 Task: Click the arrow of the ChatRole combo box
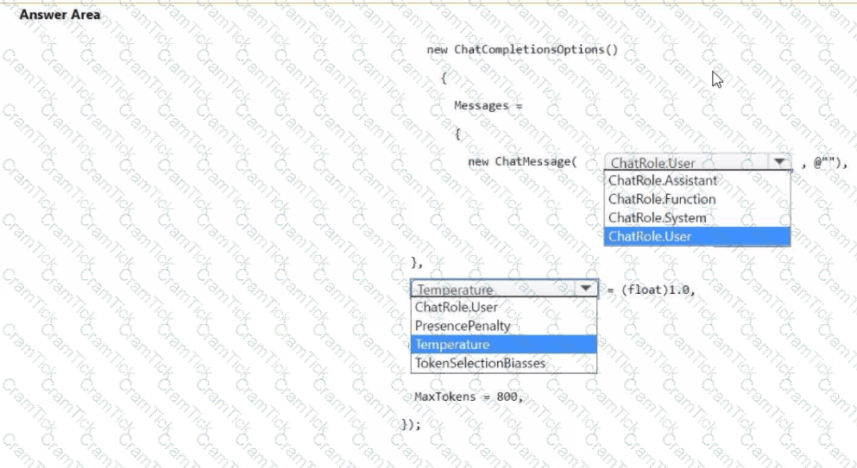(x=780, y=163)
